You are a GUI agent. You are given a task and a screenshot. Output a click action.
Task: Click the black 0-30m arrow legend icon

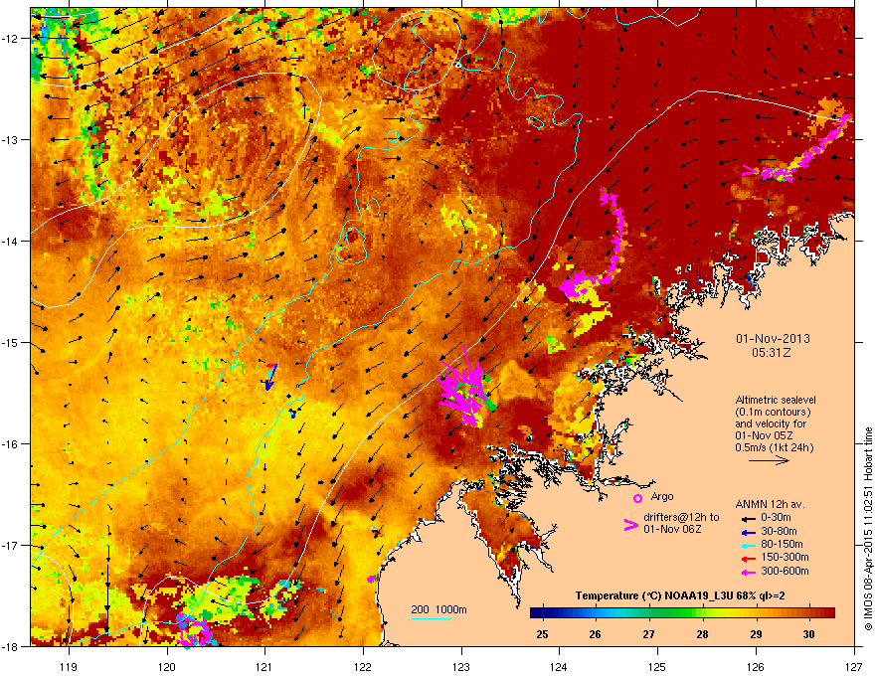[749, 518]
